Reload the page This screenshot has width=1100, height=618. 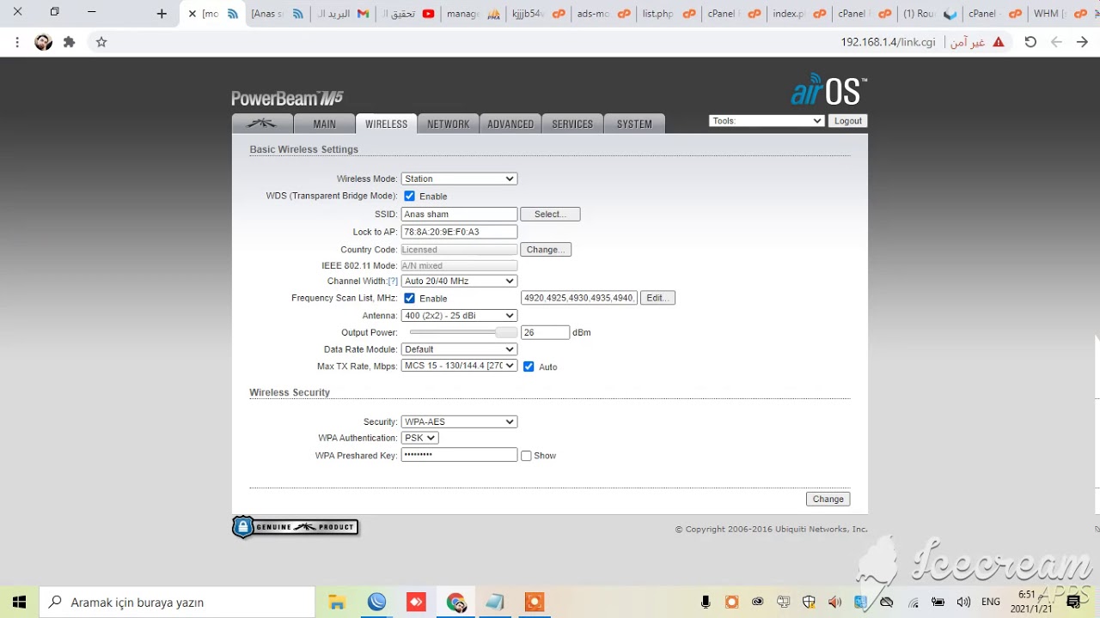(x=1030, y=42)
